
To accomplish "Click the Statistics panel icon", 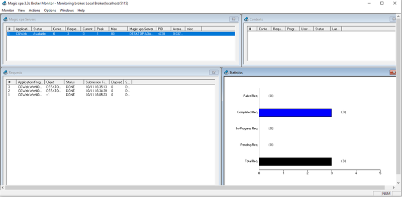I will (x=227, y=73).
